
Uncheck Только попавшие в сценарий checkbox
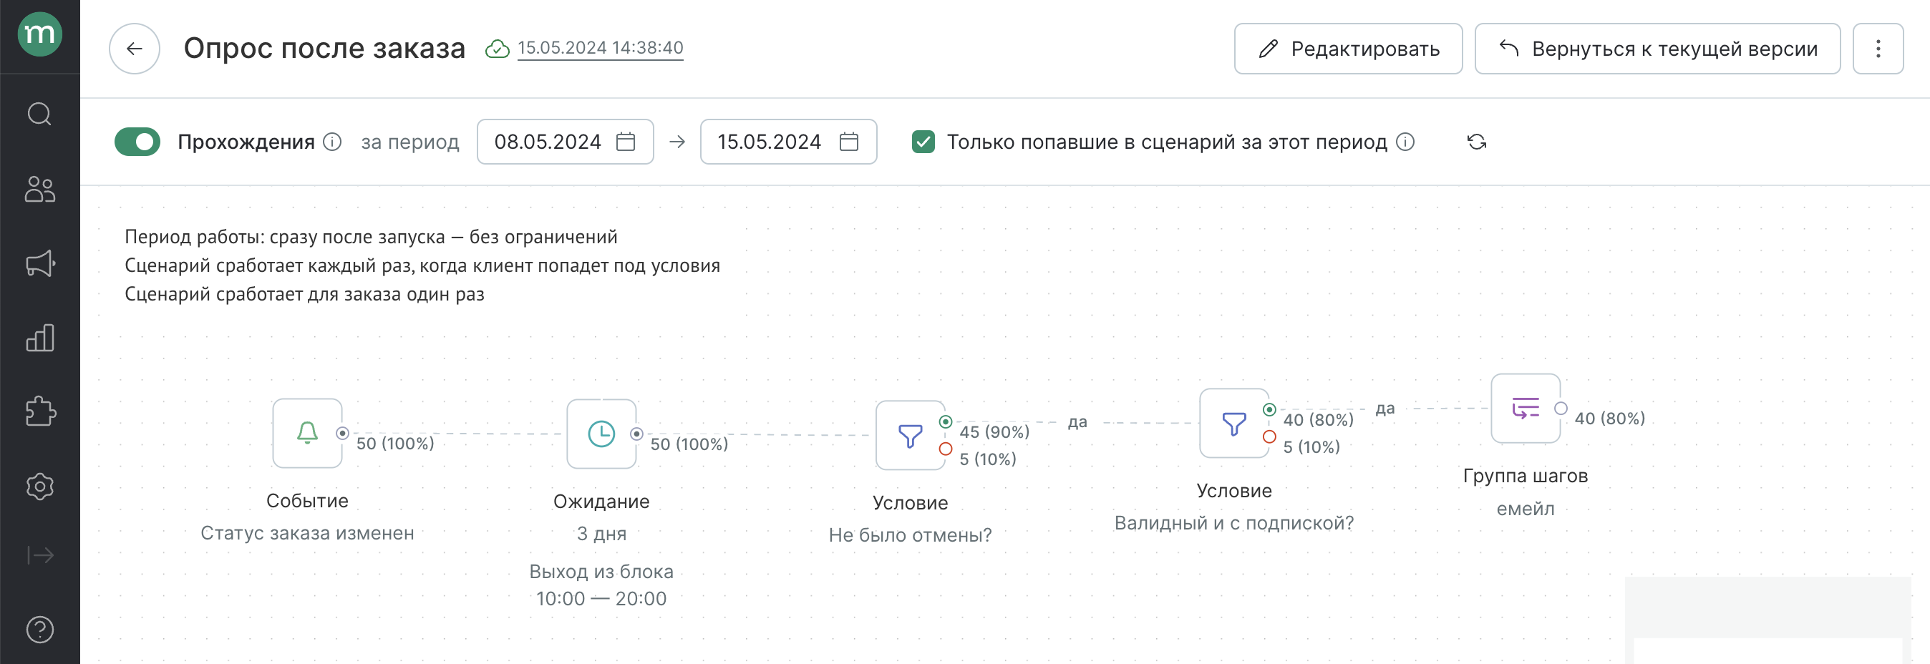[x=923, y=142]
